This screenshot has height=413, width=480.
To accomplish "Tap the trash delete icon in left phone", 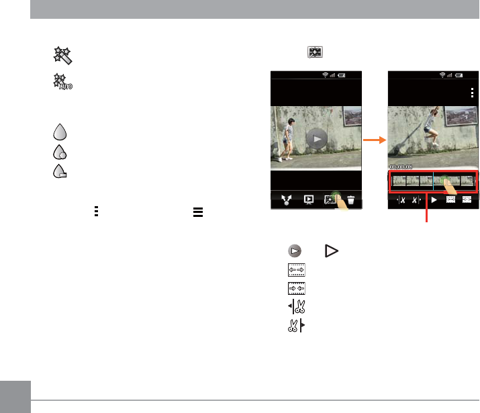I will coord(351,200).
